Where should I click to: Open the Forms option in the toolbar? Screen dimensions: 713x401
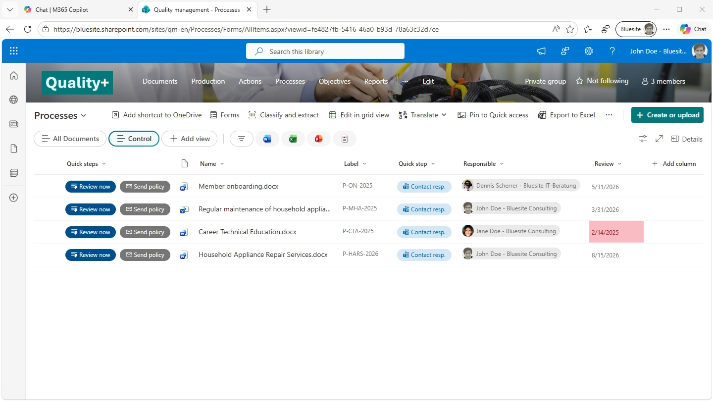point(224,115)
